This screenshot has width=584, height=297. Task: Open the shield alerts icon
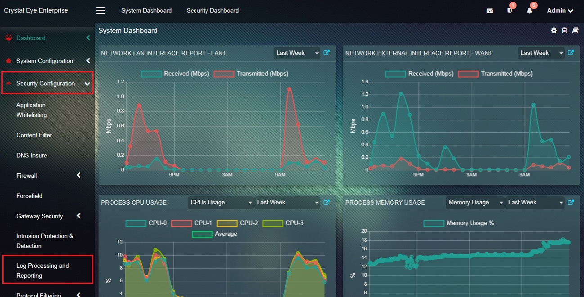tap(510, 10)
